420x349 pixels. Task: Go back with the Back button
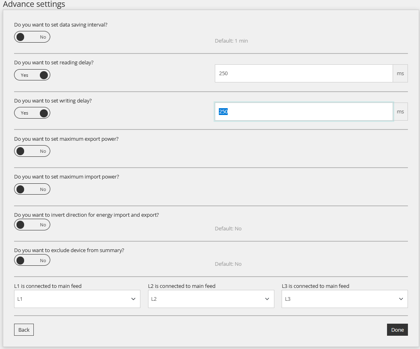point(24,330)
